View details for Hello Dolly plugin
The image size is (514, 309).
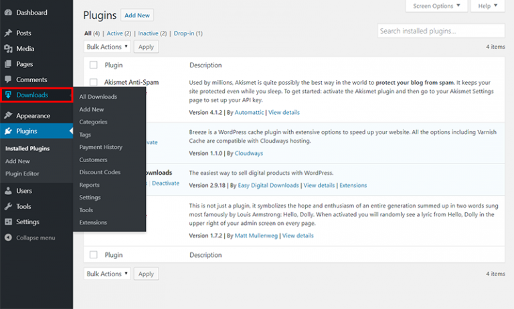pos(298,236)
